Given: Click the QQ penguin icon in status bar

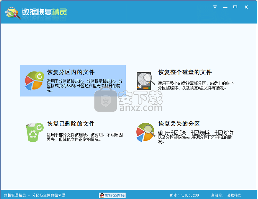Looking at the screenshot, I should [102, 195].
